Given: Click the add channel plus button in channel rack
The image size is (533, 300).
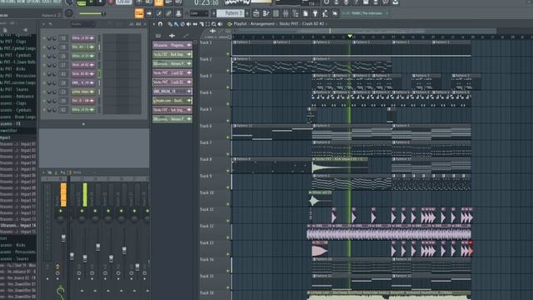Looking at the screenshot, I should tap(83, 124).
